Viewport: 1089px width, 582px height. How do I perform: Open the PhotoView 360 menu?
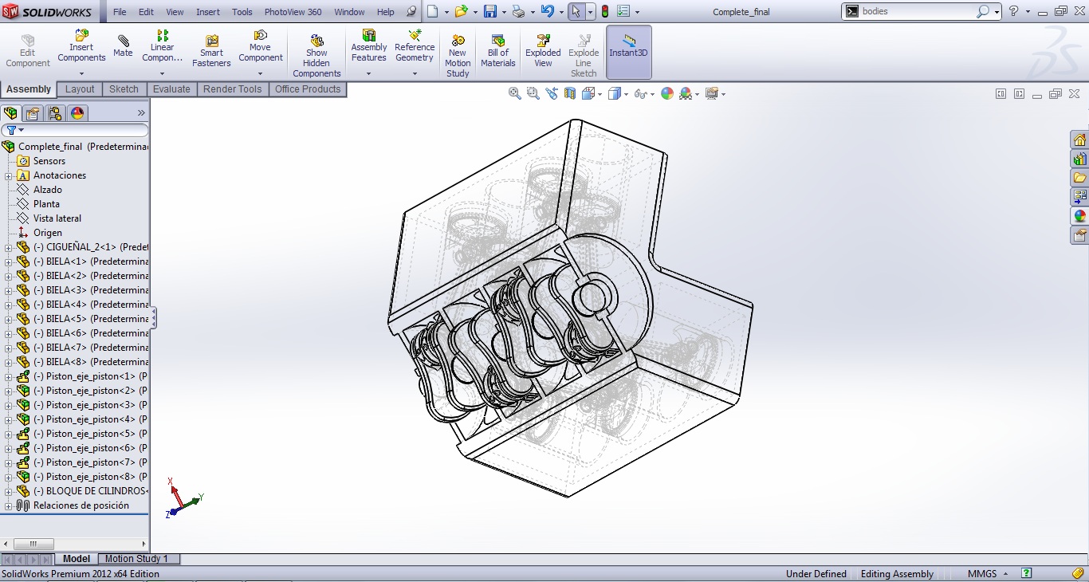tap(293, 12)
